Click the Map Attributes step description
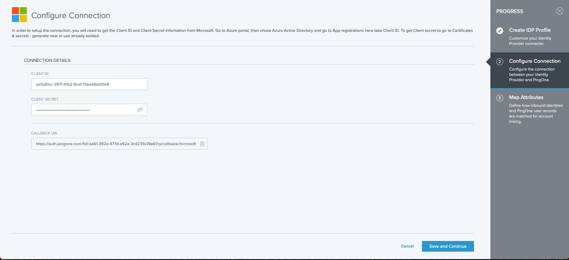 click(535, 113)
